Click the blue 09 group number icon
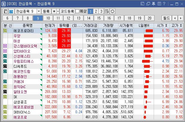Viewport: 185px width, 122px height. pyautogui.click(x=11, y=12)
